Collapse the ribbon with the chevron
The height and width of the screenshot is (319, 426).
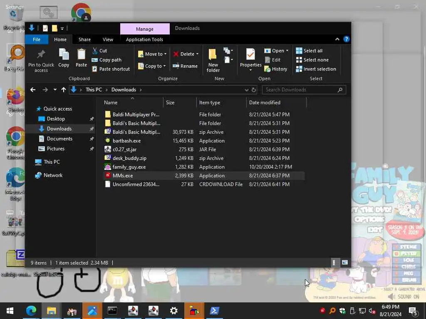[x=337, y=39]
